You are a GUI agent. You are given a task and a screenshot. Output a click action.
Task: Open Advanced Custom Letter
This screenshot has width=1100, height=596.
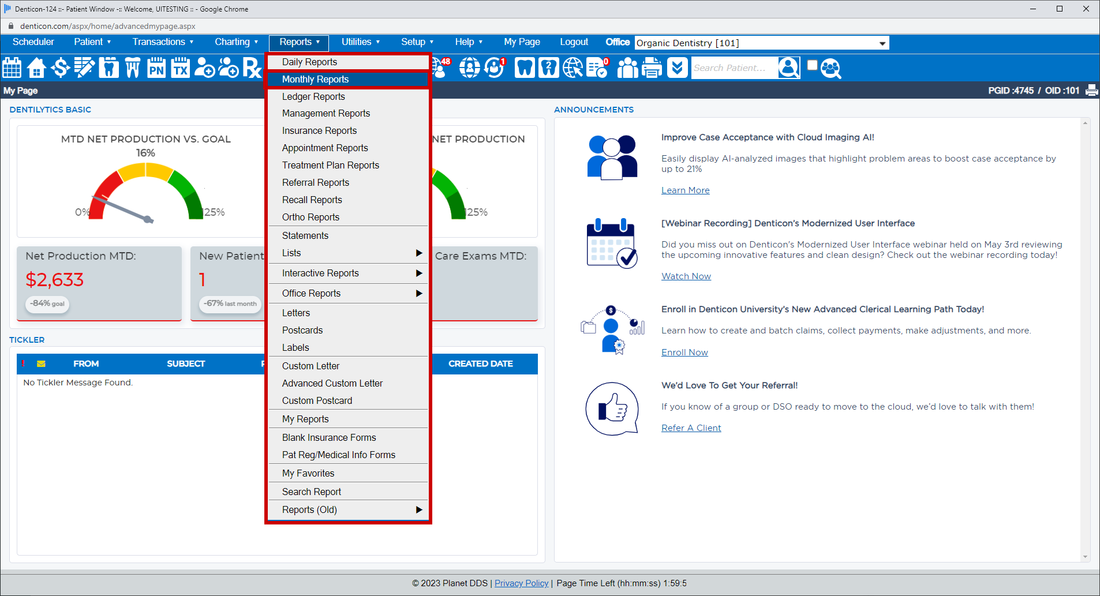348,383
